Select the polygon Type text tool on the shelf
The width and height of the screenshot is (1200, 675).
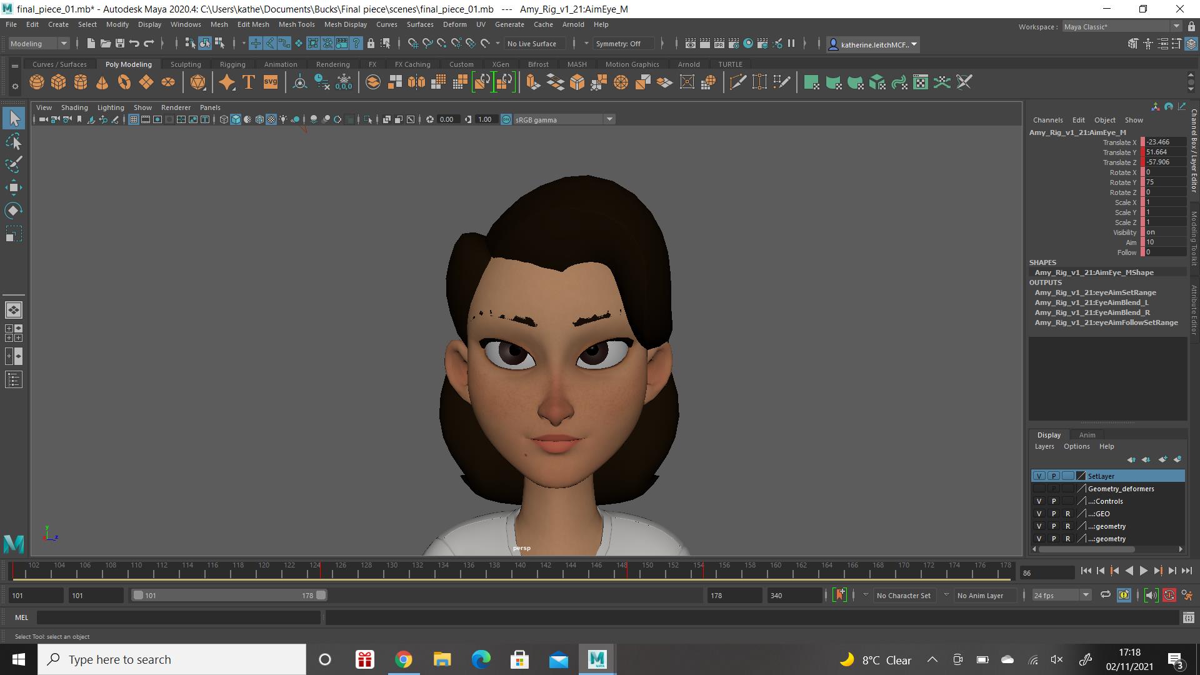pyautogui.click(x=247, y=82)
